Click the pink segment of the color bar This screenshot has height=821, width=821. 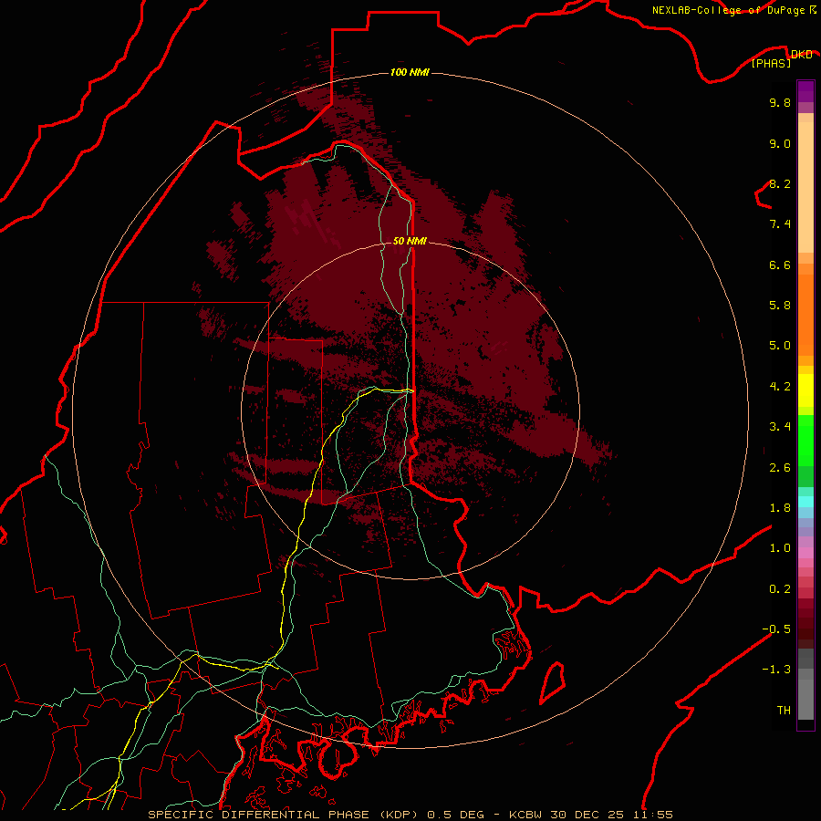(805, 553)
